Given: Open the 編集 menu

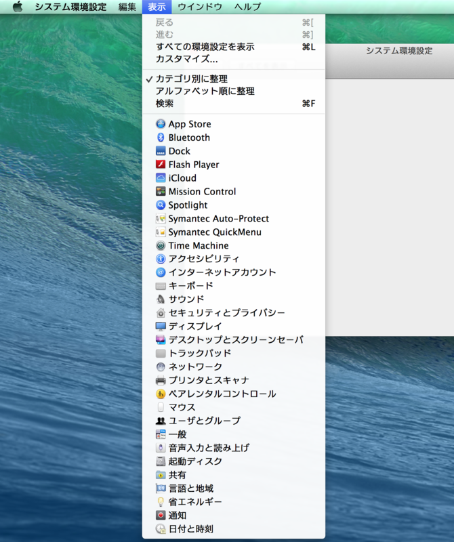Looking at the screenshot, I should 127,7.
